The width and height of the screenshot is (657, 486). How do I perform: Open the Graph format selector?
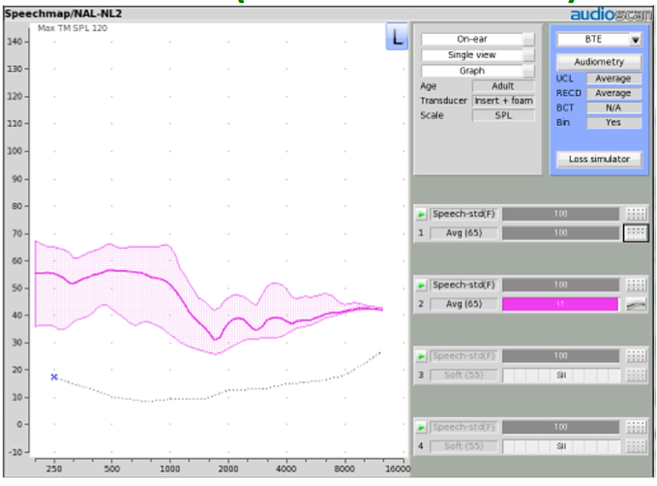(x=478, y=71)
